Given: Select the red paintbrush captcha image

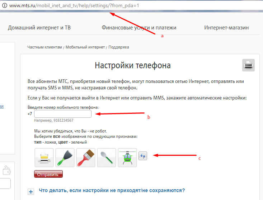Looking at the screenshot, I should pos(86,158).
